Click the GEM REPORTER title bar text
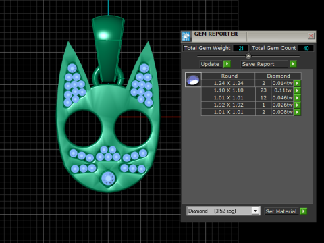Image resolution: width=324 pixels, height=243 pixels. point(216,34)
